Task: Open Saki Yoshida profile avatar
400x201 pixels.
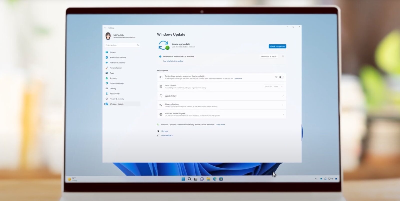Action: point(108,36)
